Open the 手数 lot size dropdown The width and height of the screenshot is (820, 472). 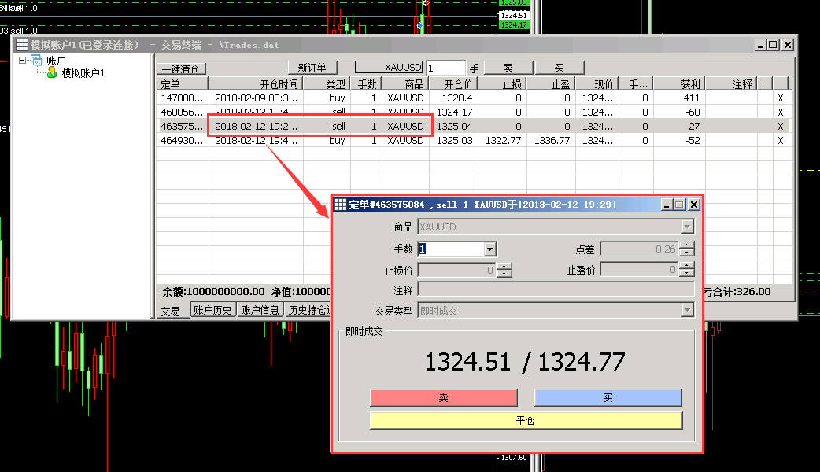(490, 249)
